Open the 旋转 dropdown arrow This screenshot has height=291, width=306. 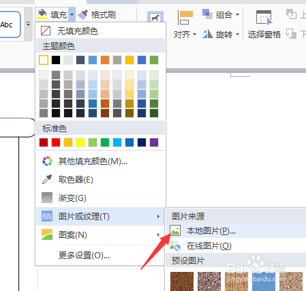(x=237, y=35)
